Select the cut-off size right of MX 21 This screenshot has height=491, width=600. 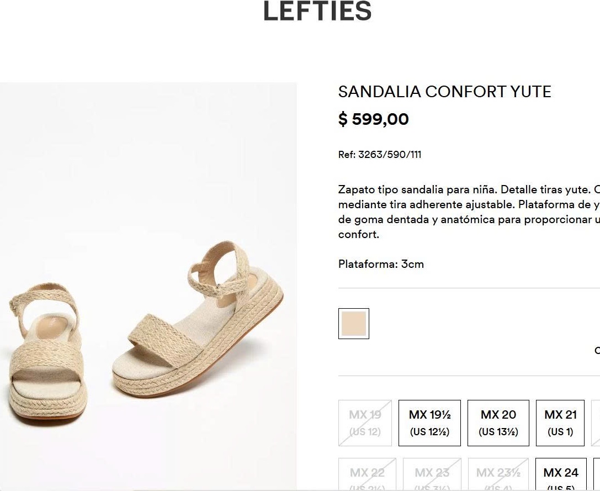[x=596, y=423]
